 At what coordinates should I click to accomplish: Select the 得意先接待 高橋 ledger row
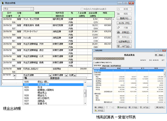pyautogui.click(x=57, y=27)
